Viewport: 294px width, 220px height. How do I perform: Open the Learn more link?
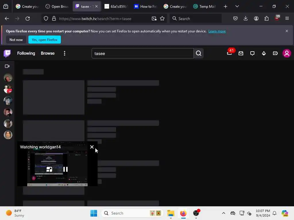(217, 31)
